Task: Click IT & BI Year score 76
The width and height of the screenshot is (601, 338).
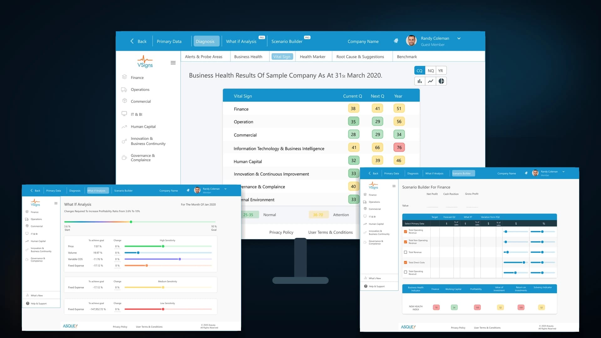Action: point(399,147)
